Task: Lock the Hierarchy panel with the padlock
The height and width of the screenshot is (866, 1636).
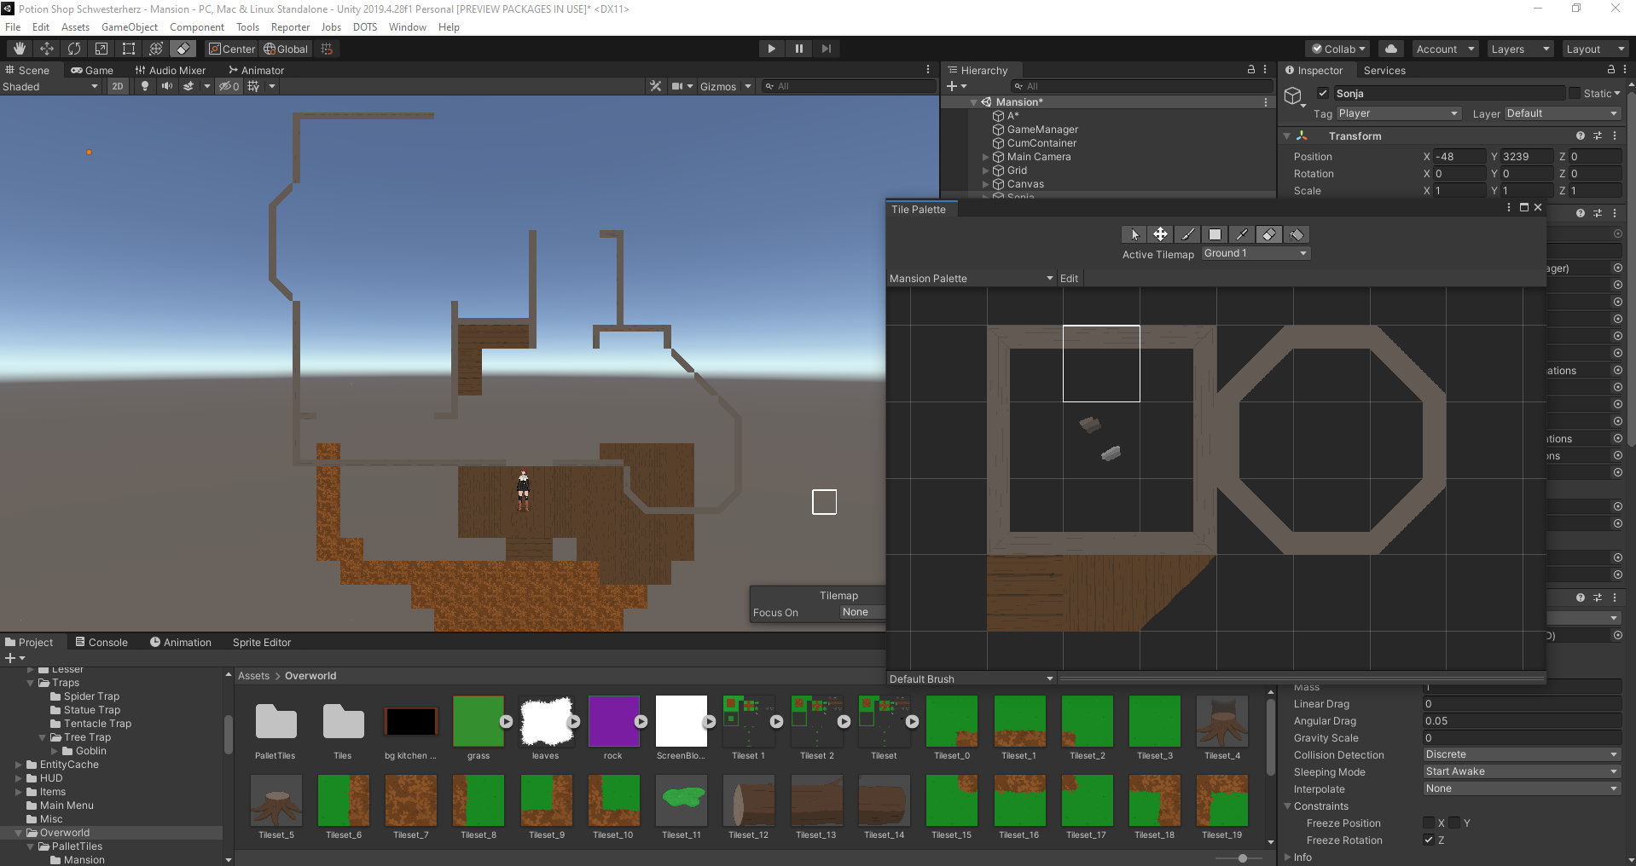Action: (1251, 70)
